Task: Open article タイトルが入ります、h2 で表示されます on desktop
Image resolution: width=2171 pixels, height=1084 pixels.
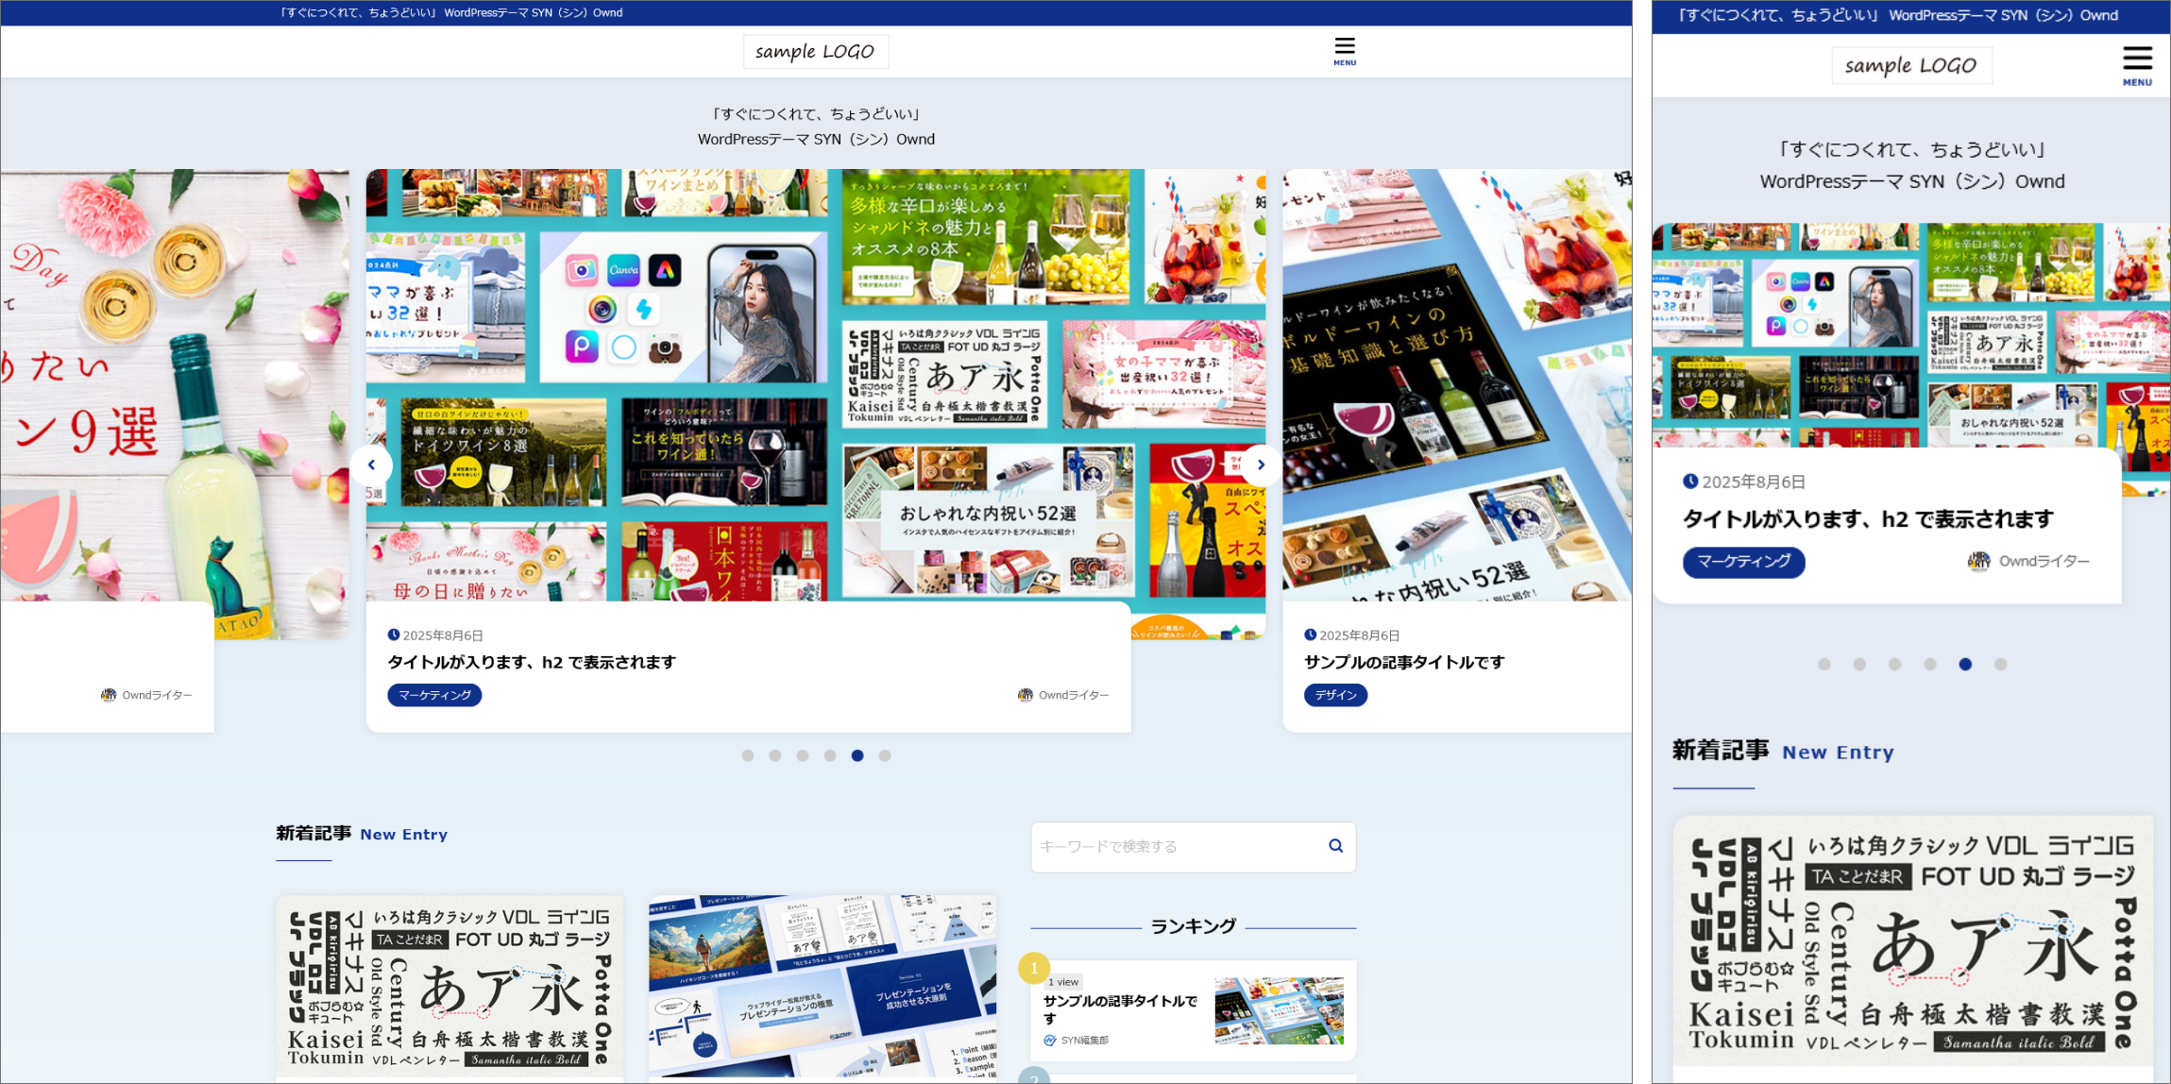Action: (x=532, y=663)
